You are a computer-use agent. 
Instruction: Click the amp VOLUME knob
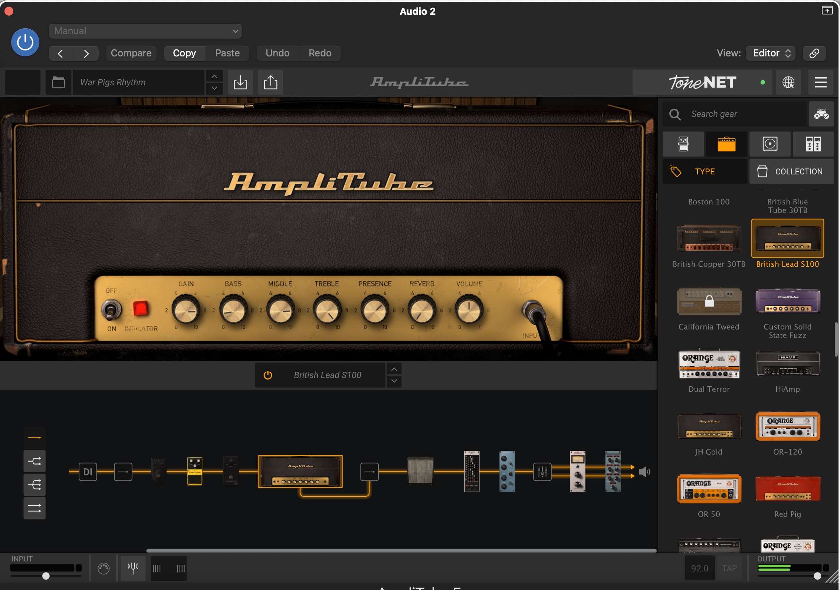(469, 310)
